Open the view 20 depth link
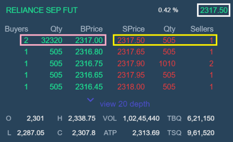This screenshot has height=142, width=233. click(x=125, y=104)
